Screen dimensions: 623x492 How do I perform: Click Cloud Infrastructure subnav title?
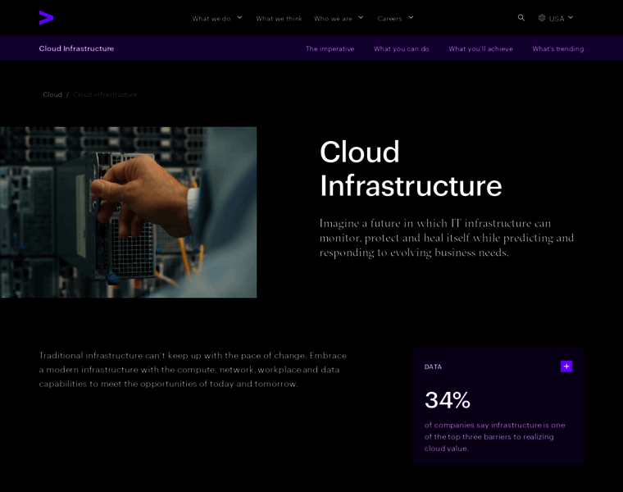point(76,48)
